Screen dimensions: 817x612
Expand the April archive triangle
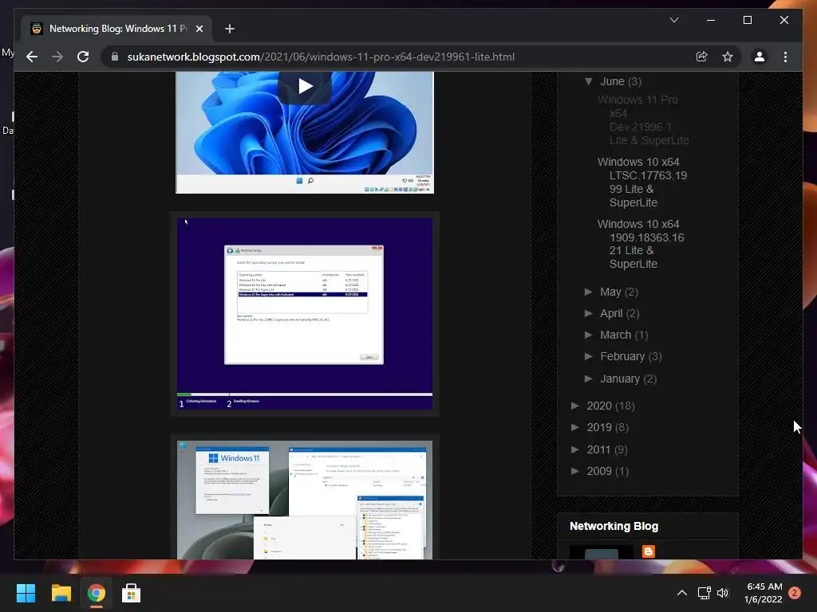[x=588, y=312]
